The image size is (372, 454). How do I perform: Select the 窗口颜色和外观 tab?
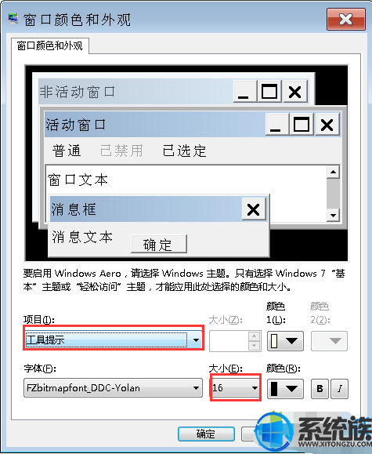click(x=50, y=45)
